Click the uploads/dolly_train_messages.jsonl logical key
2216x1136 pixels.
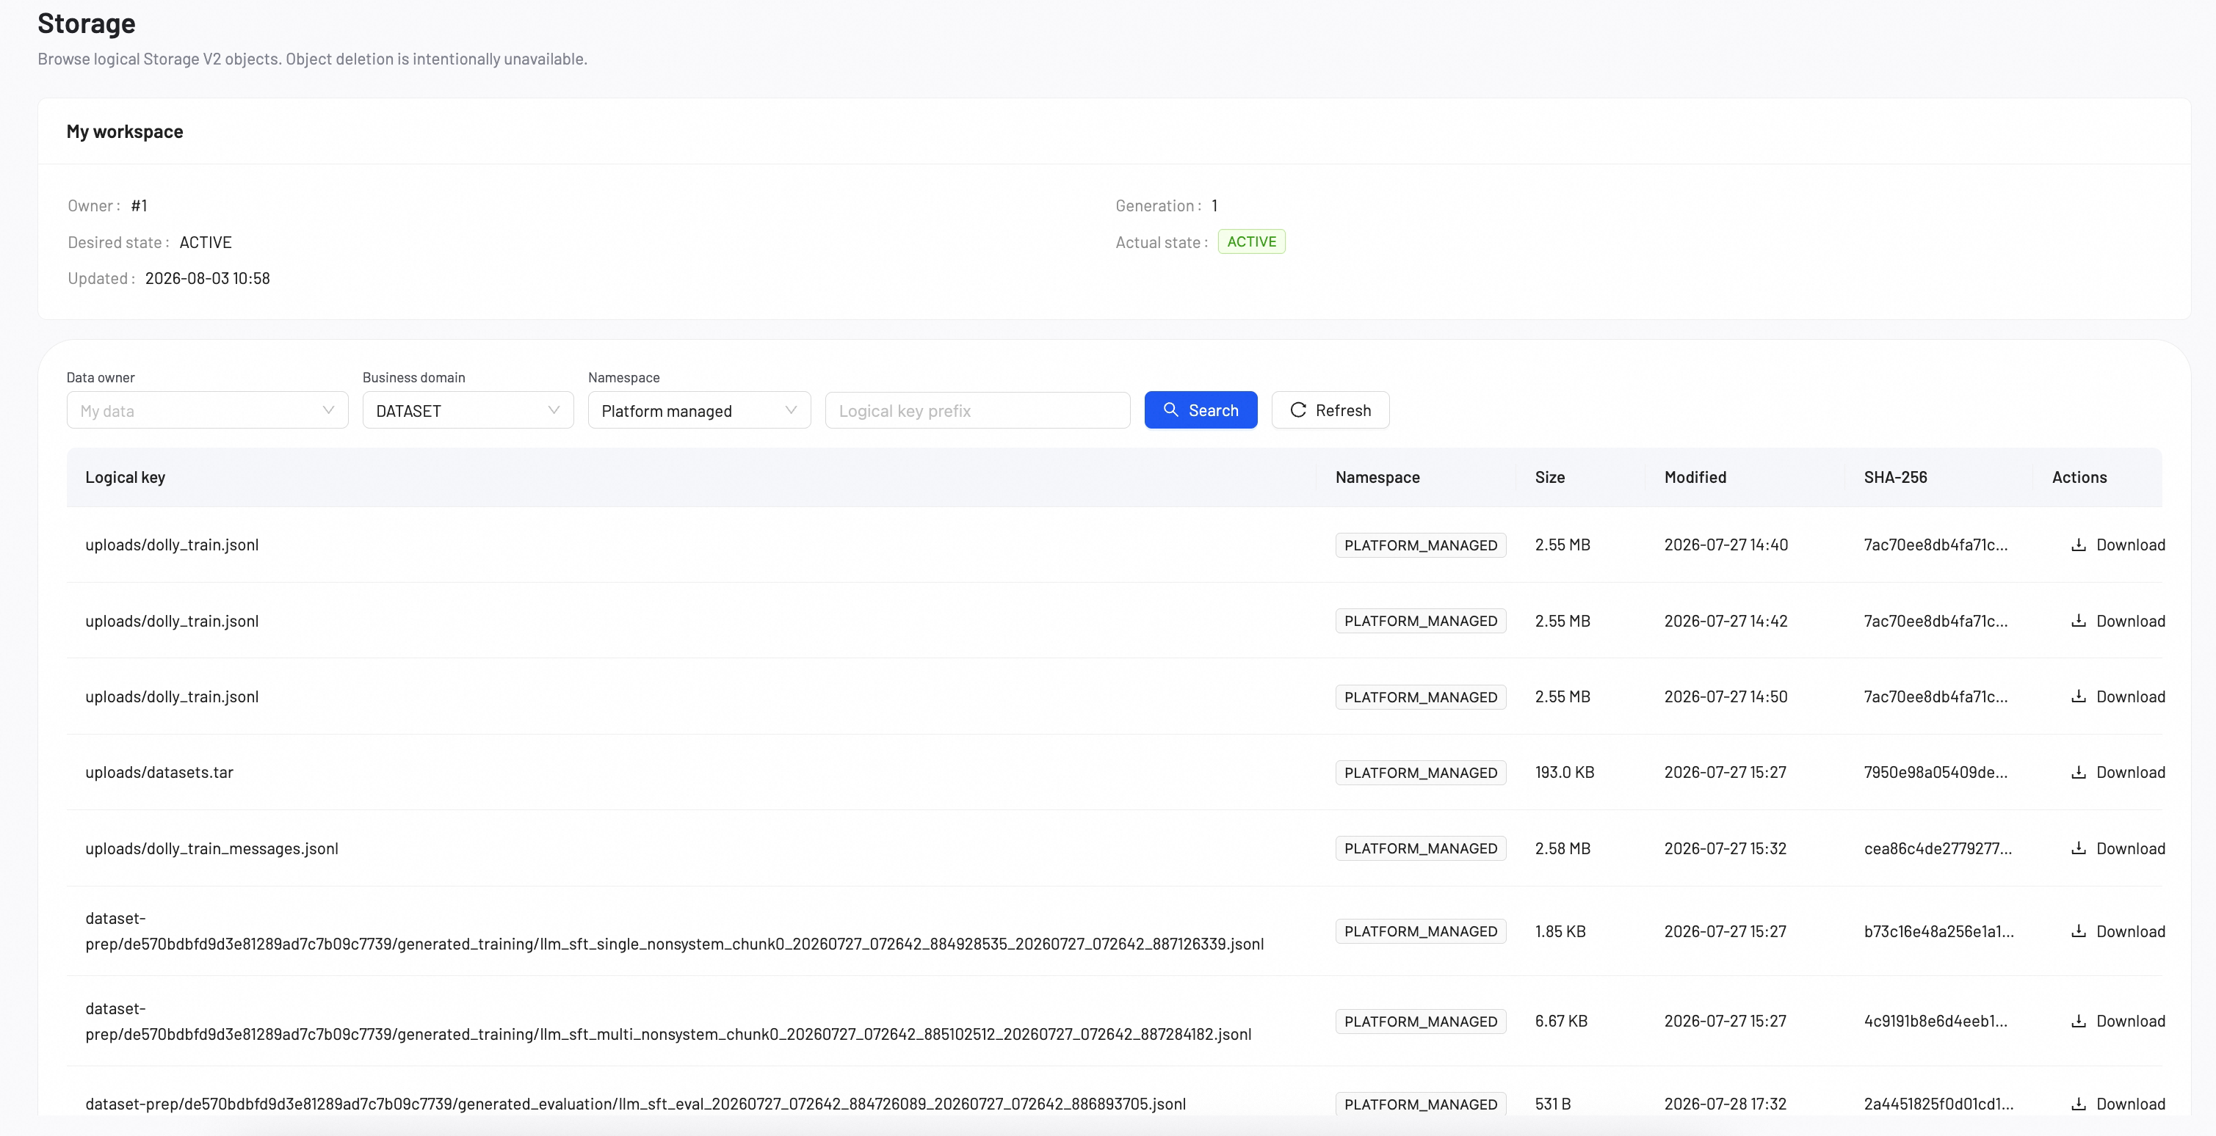211,849
